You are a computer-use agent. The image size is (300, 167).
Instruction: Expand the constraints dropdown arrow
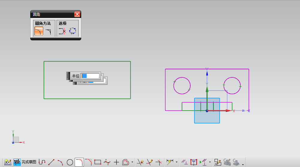[x=210, y=163]
